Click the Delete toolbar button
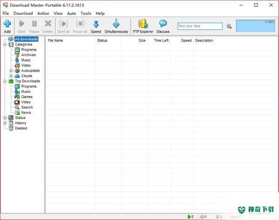The image size is (279, 220). point(48,27)
